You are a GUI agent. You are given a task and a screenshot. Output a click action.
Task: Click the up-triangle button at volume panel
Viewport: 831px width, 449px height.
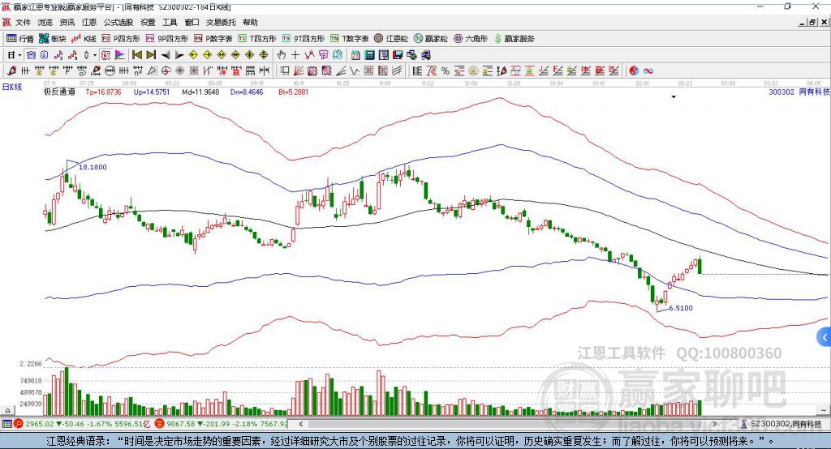pyautogui.click(x=7, y=410)
